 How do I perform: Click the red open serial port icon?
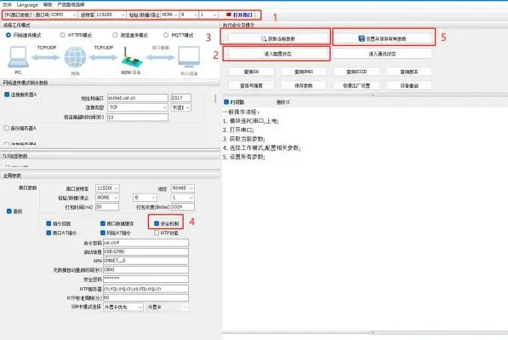pos(228,15)
